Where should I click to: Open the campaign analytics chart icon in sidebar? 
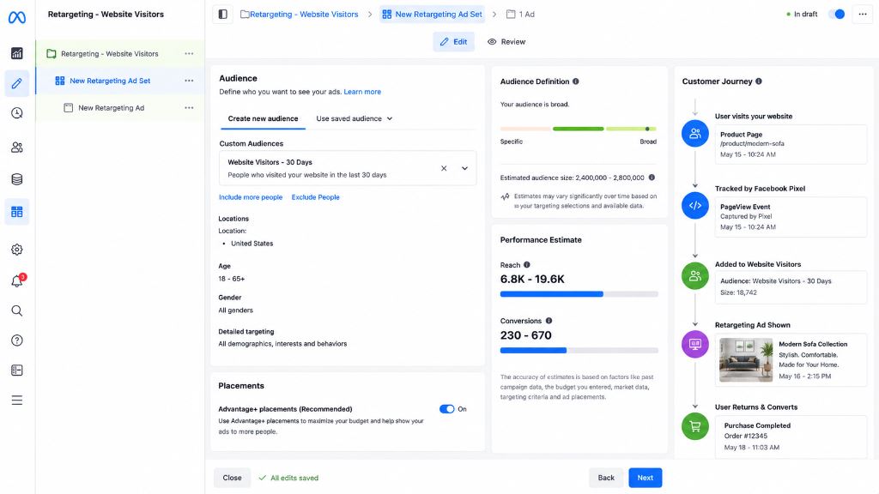pyautogui.click(x=17, y=53)
